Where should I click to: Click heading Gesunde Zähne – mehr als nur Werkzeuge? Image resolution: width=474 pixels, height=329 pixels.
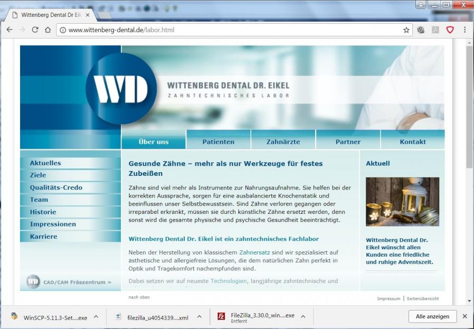[225, 168]
